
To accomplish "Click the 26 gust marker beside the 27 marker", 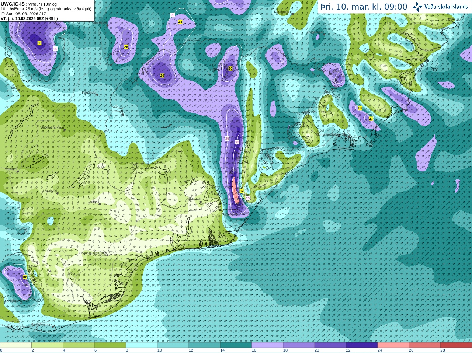I will [x=360, y=108].
